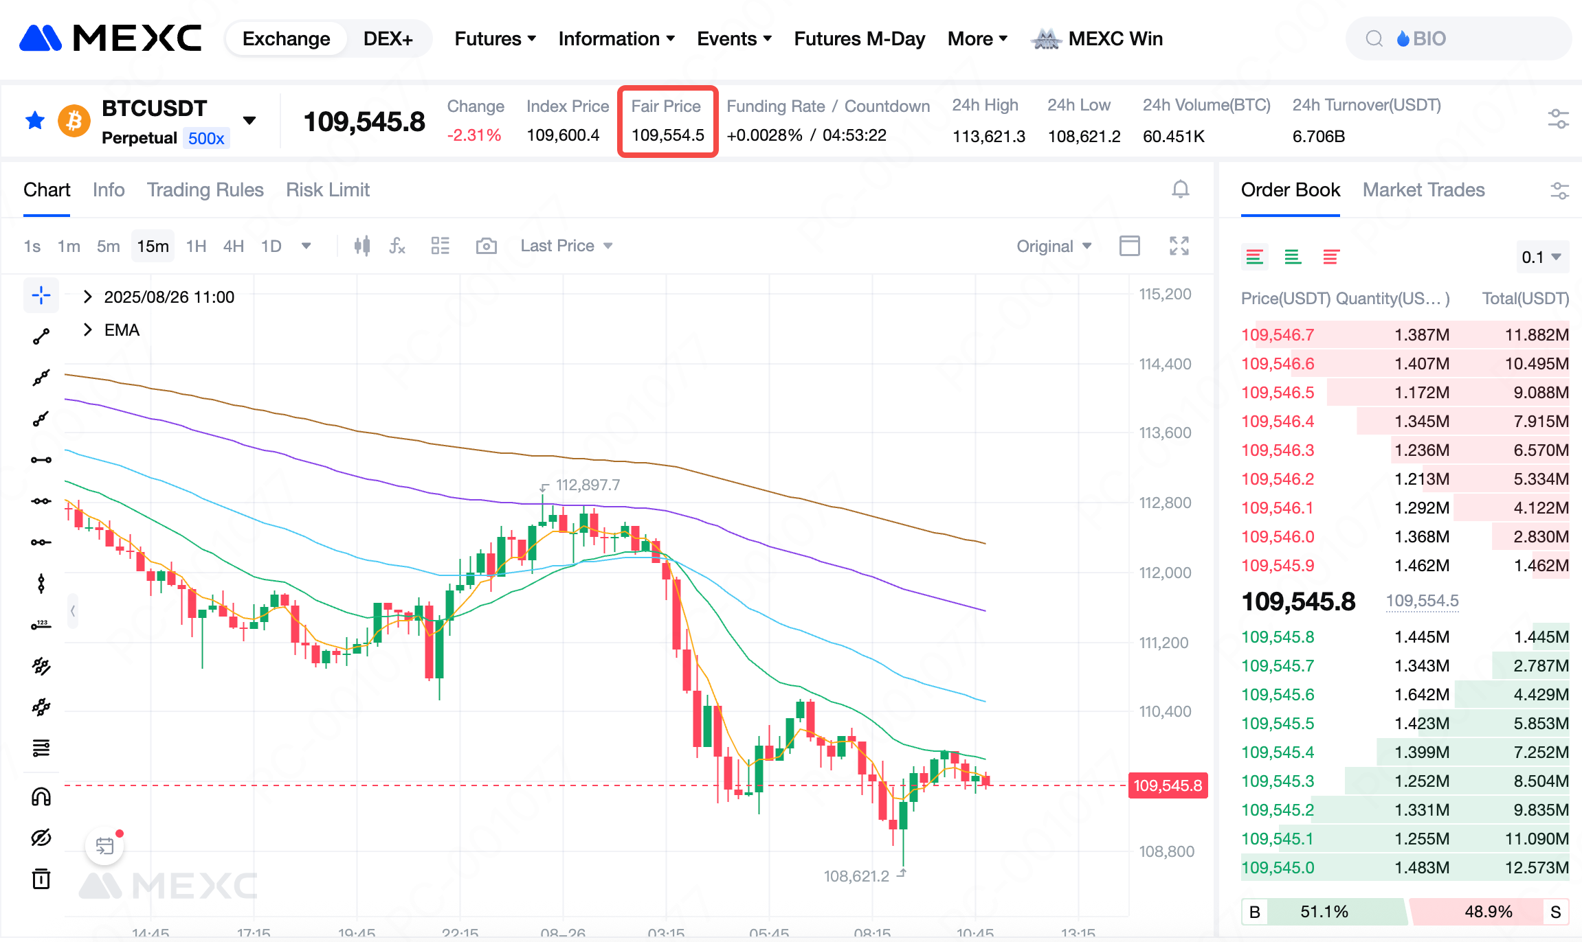1582x942 pixels.
Task: Take a chart screenshot with camera icon
Action: tap(486, 246)
